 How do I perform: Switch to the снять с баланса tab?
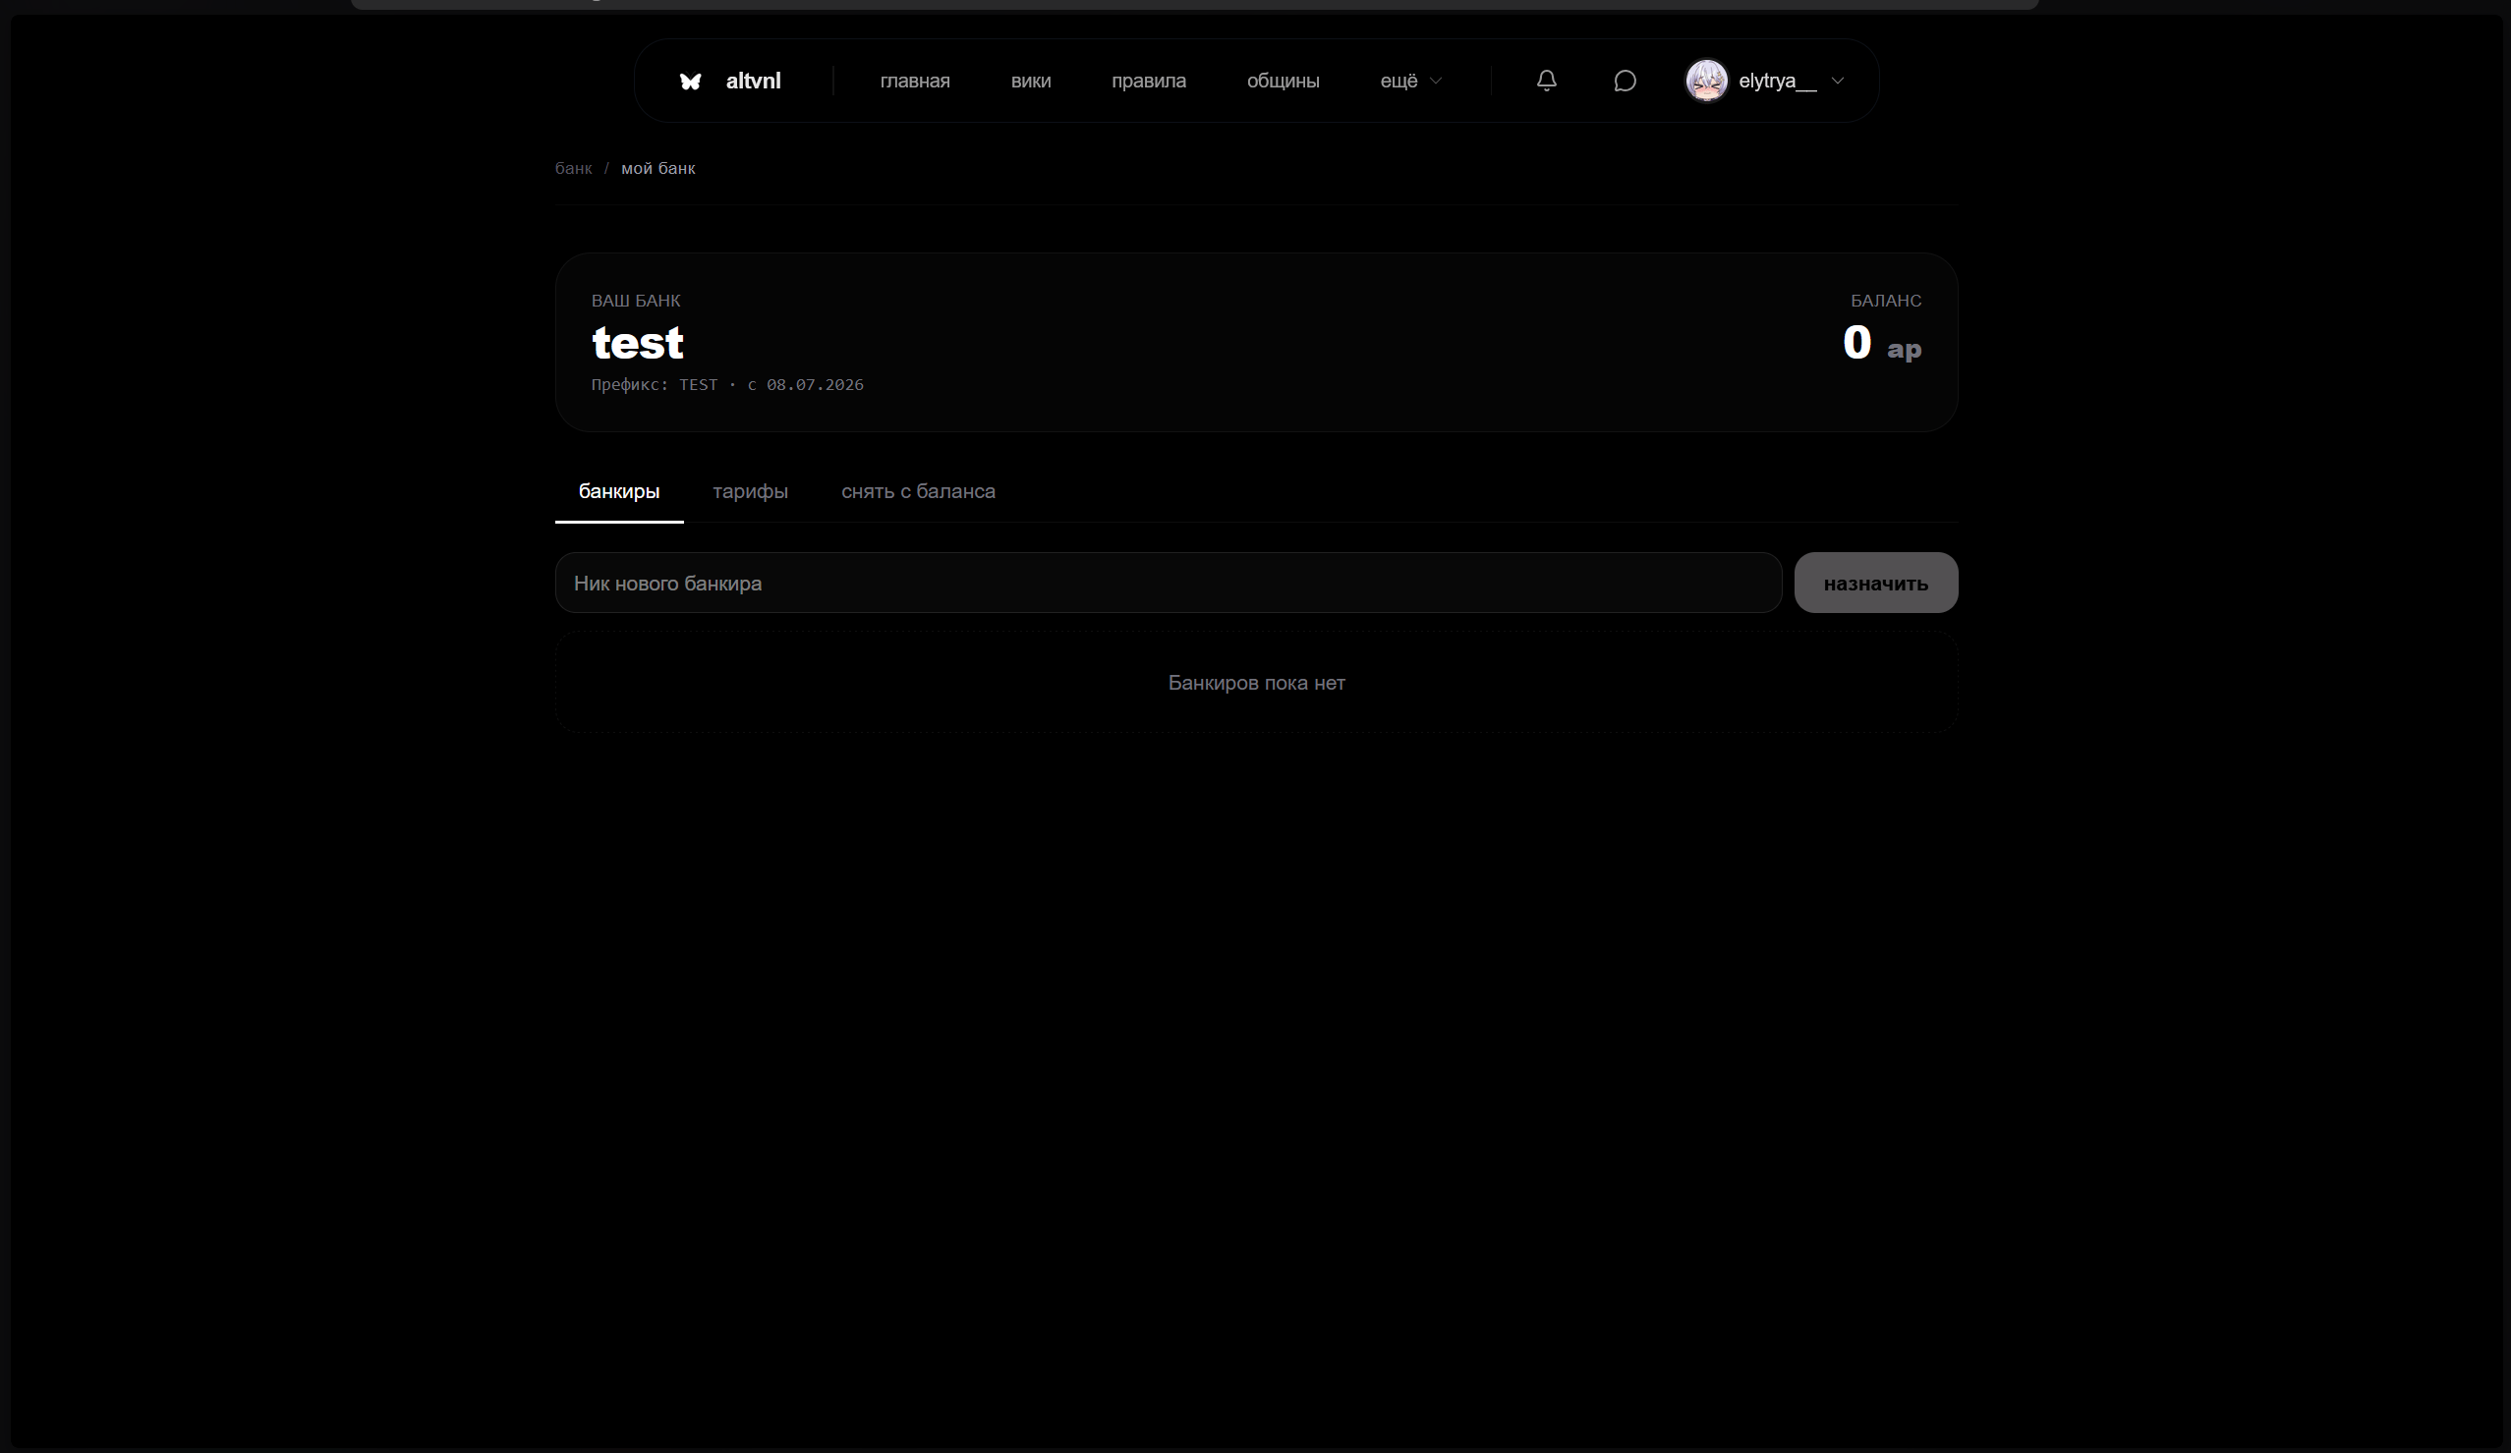point(918,491)
